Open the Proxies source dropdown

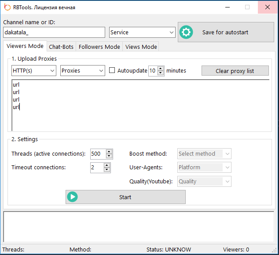tap(82, 71)
